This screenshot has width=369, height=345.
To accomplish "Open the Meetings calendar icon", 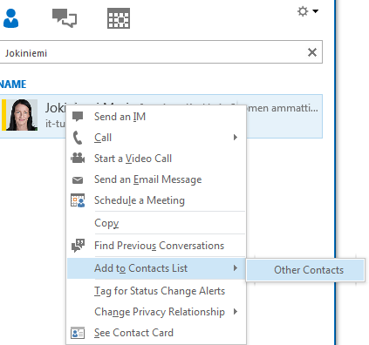I will click(x=119, y=18).
